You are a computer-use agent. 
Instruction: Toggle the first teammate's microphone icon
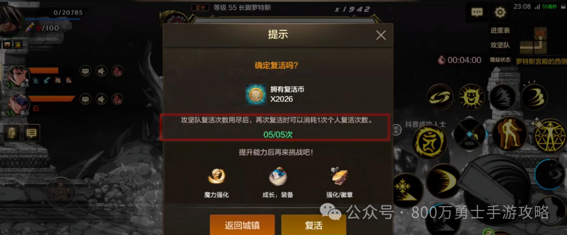tap(117, 71)
